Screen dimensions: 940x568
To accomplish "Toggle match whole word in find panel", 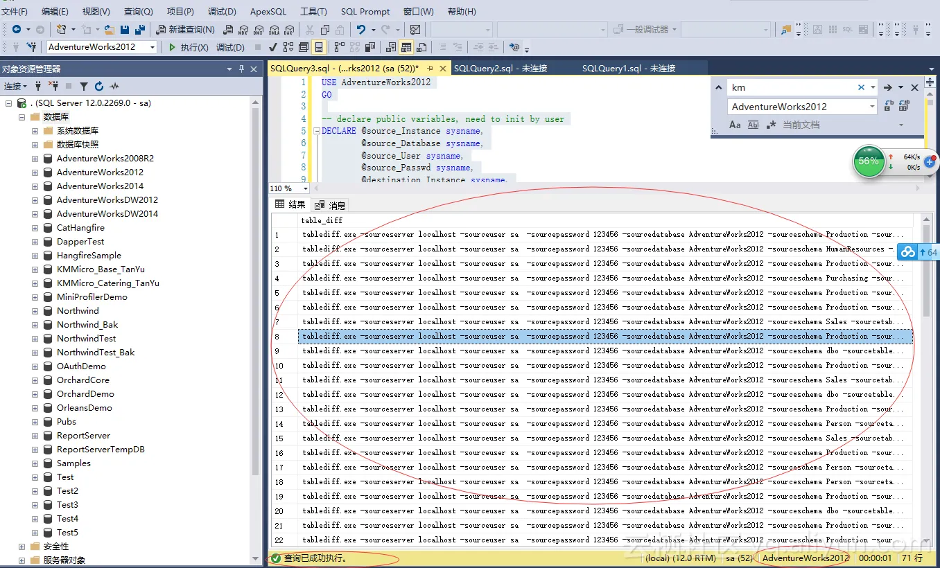I will pos(754,125).
